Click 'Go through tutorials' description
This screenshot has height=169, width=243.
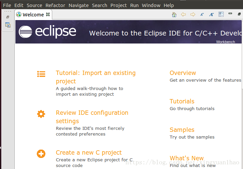tap(192, 108)
